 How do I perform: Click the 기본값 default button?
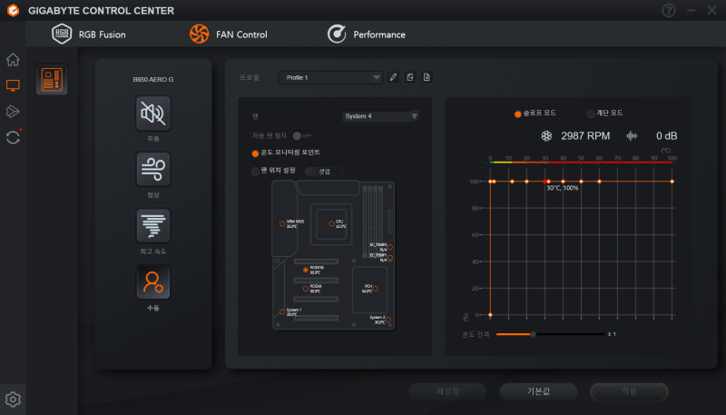[x=538, y=391]
